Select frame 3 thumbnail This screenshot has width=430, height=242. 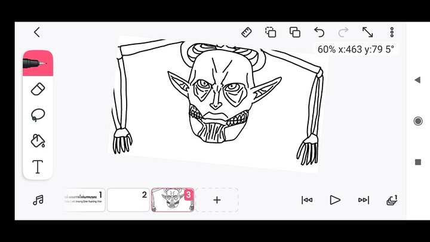click(173, 200)
